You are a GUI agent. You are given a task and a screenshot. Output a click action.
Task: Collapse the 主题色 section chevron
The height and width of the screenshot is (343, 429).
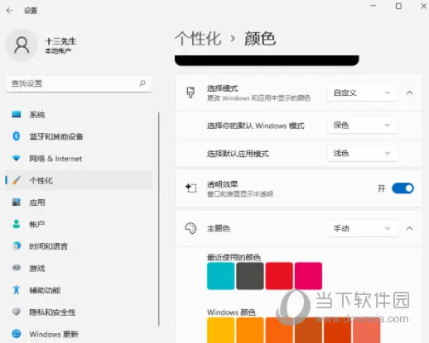click(410, 228)
